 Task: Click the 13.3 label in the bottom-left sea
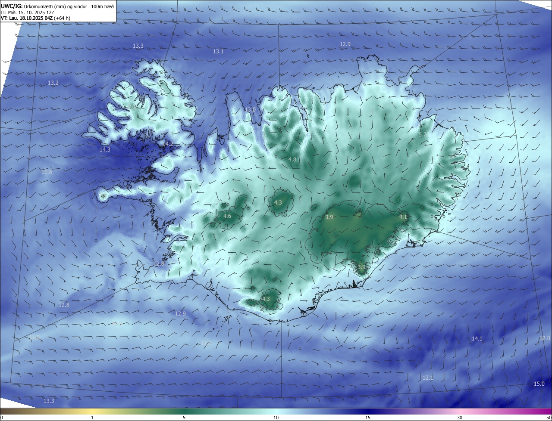(49, 401)
